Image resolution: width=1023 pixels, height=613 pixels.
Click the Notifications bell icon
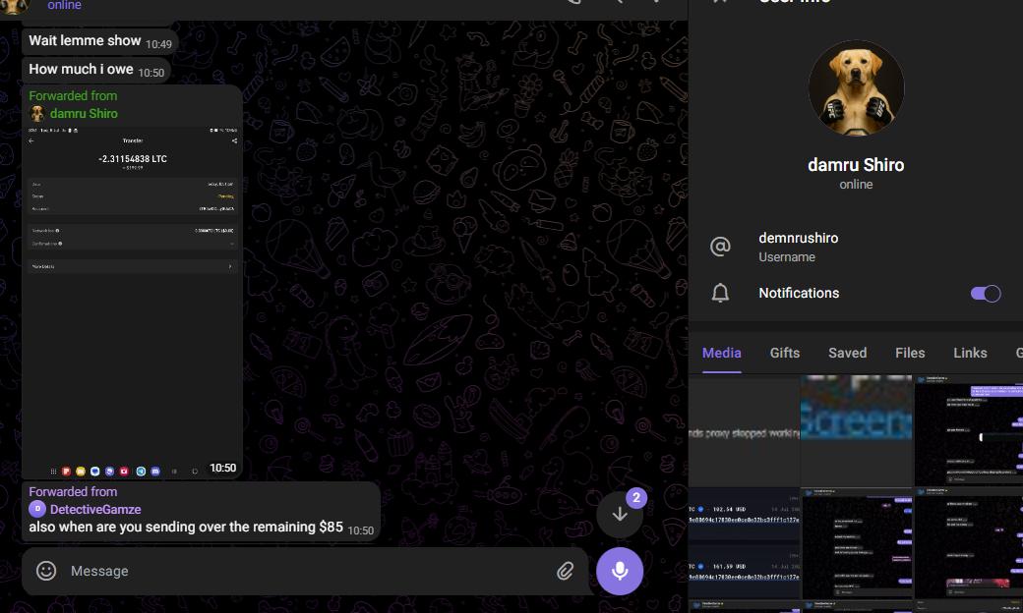(720, 293)
